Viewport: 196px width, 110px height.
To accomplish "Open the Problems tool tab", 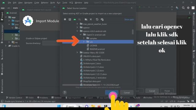I will 43,97.
